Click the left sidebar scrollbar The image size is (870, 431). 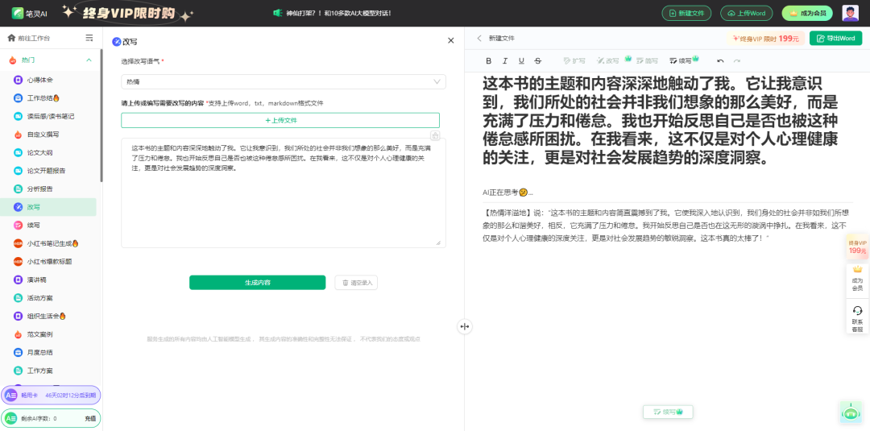(101, 115)
